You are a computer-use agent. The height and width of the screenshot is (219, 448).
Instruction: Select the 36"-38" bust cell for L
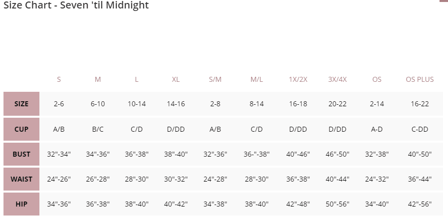[x=137, y=154]
